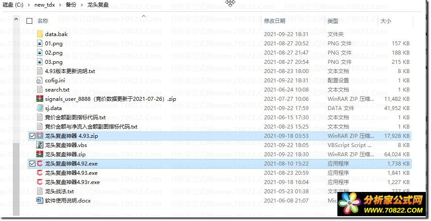Click the left pane vertical scrollbar thumb
This screenshot has height=221, width=431.
pyautogui.click(x=16, y=178)
